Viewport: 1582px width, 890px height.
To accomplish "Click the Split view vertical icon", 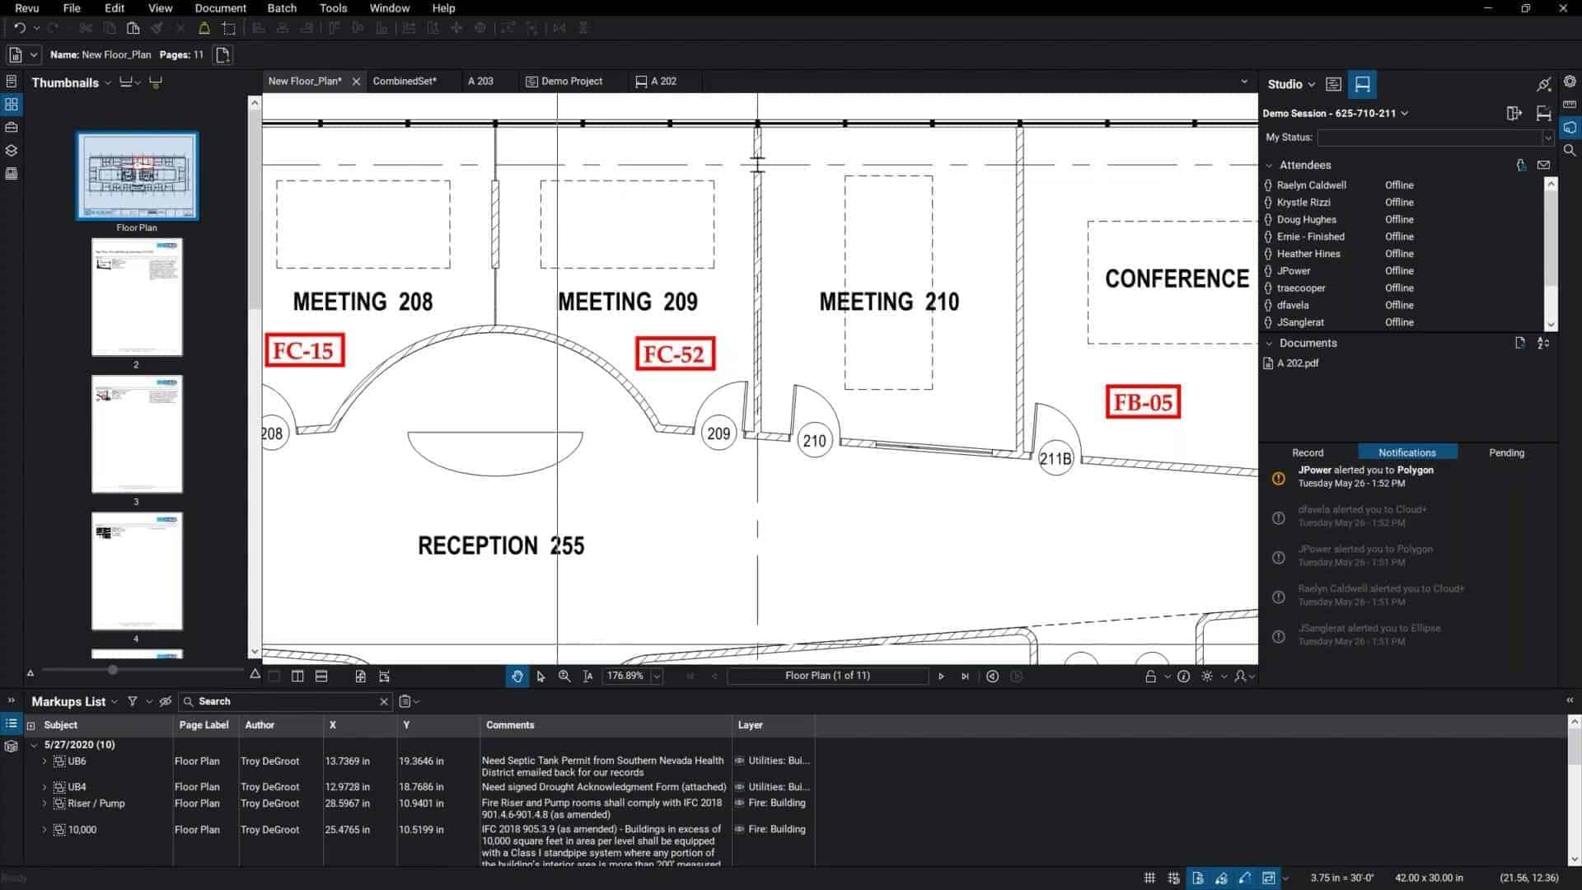I will click(297, 676).
